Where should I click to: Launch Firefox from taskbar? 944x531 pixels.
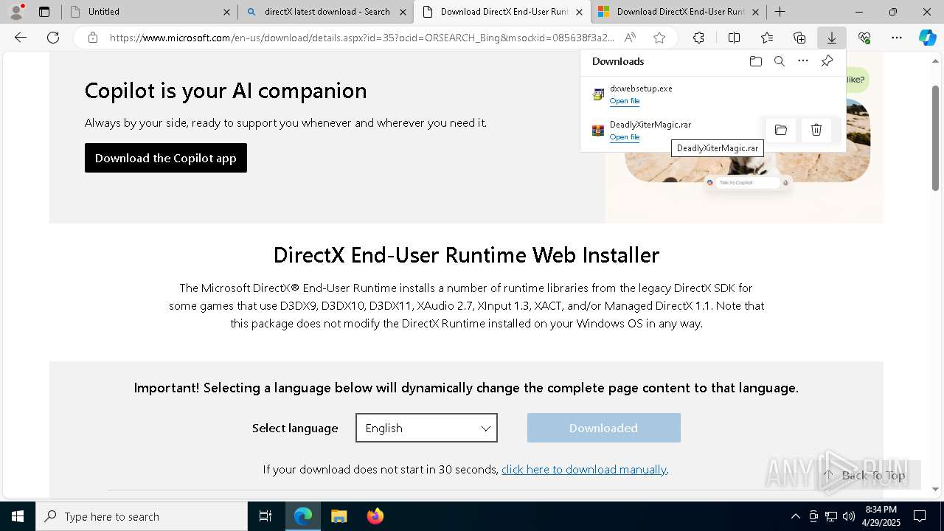click(x=375, y=516)
